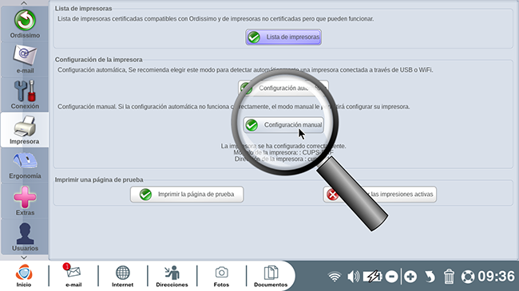Move the sidebar up with top chevron

click(24, 3)
